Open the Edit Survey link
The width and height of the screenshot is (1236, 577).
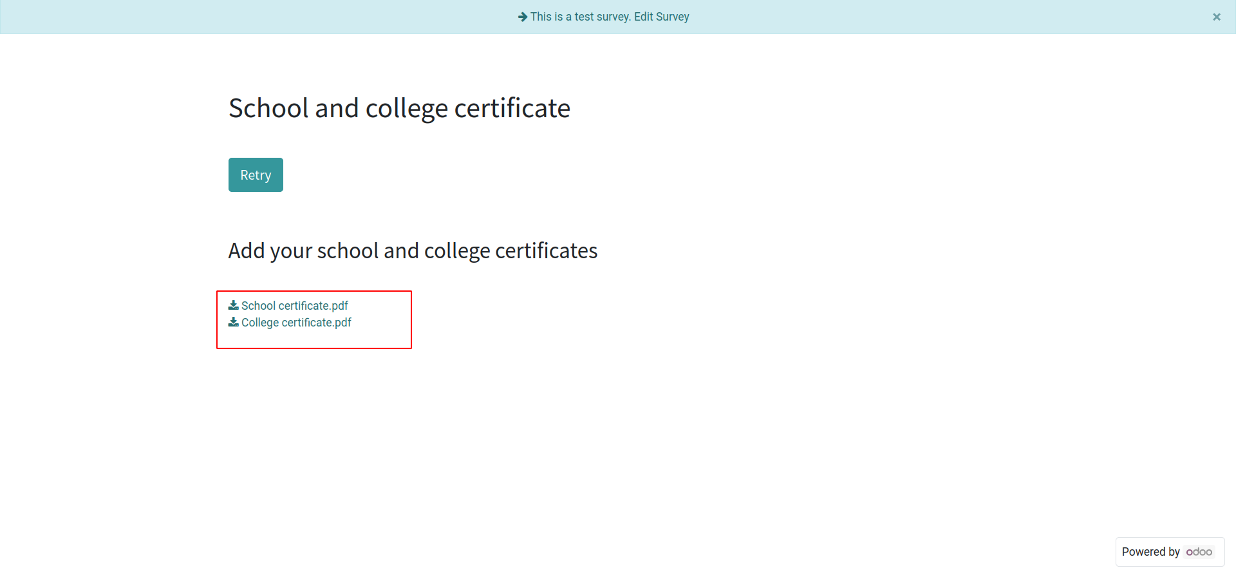pos(661,17)
